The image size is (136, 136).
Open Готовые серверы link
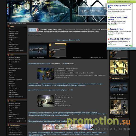(x=15, y=128)
